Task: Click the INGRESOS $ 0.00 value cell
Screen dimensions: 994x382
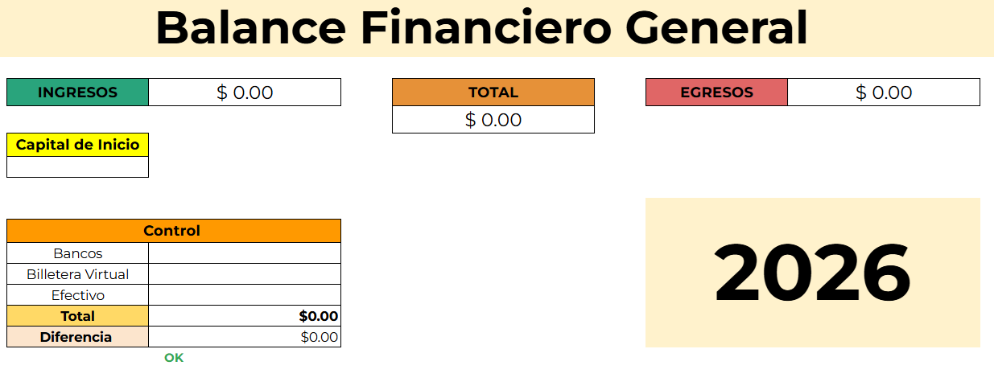Action: (x=245, y=92)
